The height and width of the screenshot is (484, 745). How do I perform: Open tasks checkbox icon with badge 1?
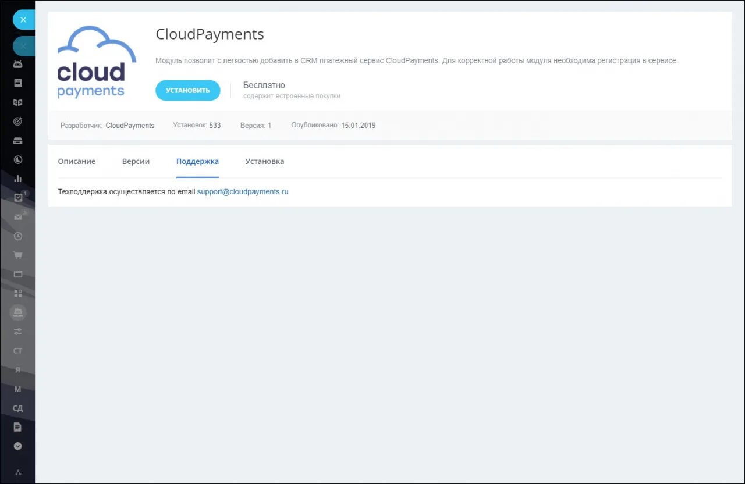(x=18, y=198)
